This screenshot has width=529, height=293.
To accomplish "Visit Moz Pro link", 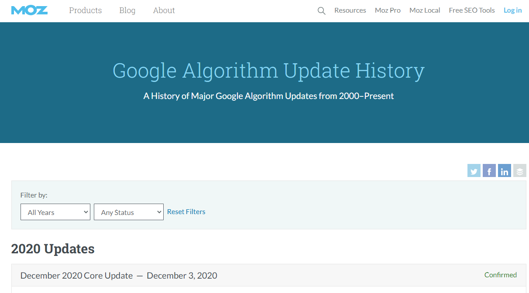I will tap(388, 10).
